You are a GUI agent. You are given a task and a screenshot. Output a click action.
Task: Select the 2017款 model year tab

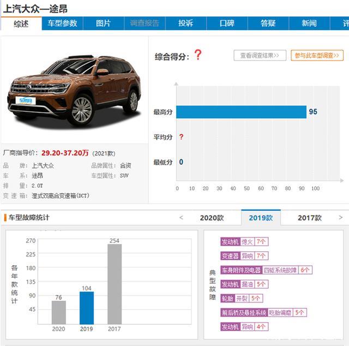point(310,218)
